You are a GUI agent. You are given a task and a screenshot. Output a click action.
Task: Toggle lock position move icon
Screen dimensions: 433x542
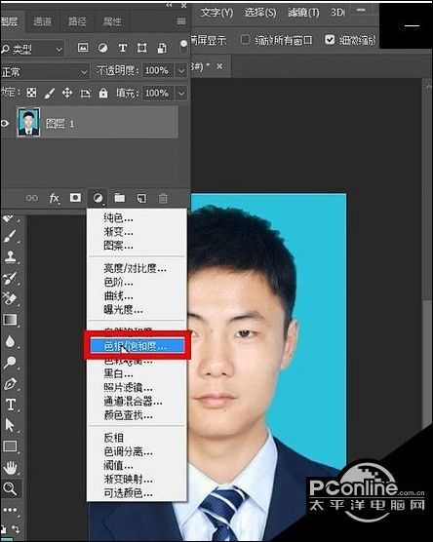66,93
